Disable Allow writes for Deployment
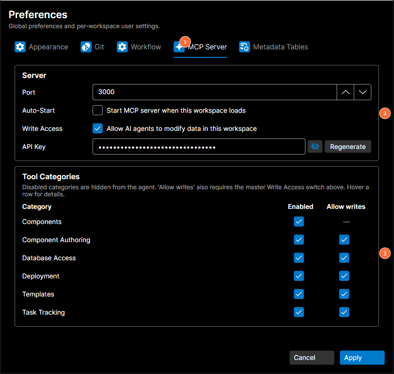 (344, 276)
